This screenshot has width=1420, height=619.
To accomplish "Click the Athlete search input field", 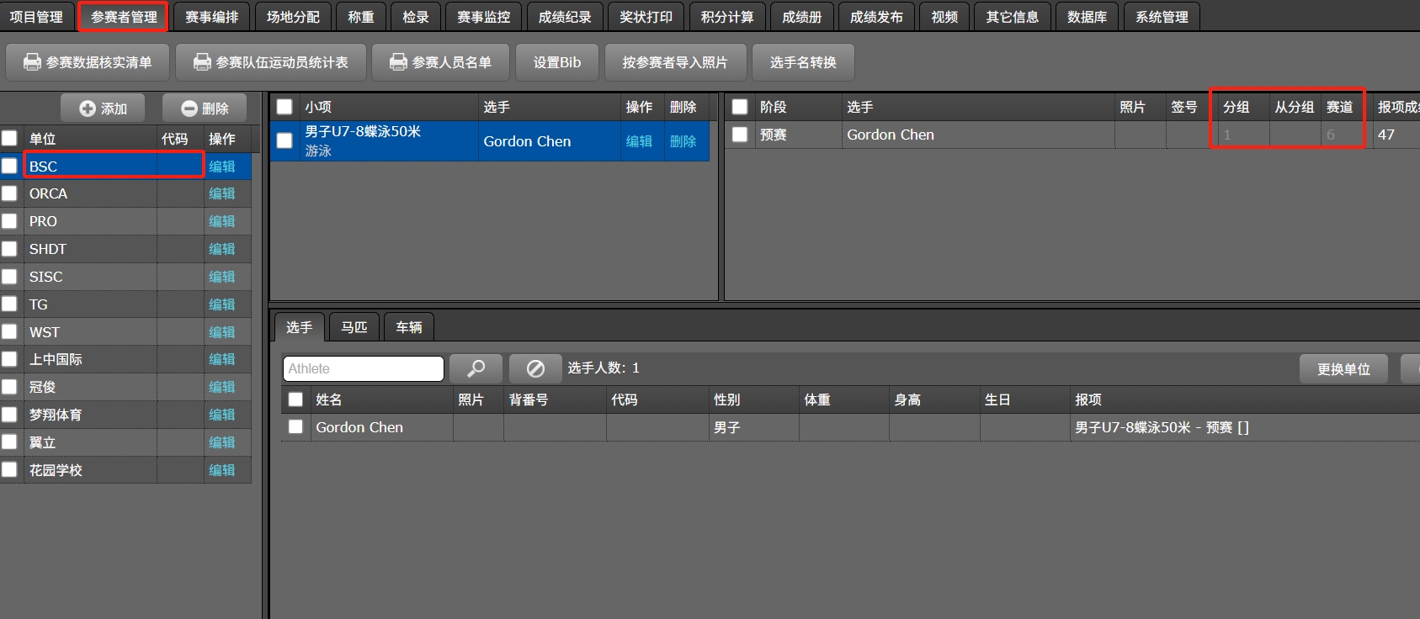I will tap(363, 368).
